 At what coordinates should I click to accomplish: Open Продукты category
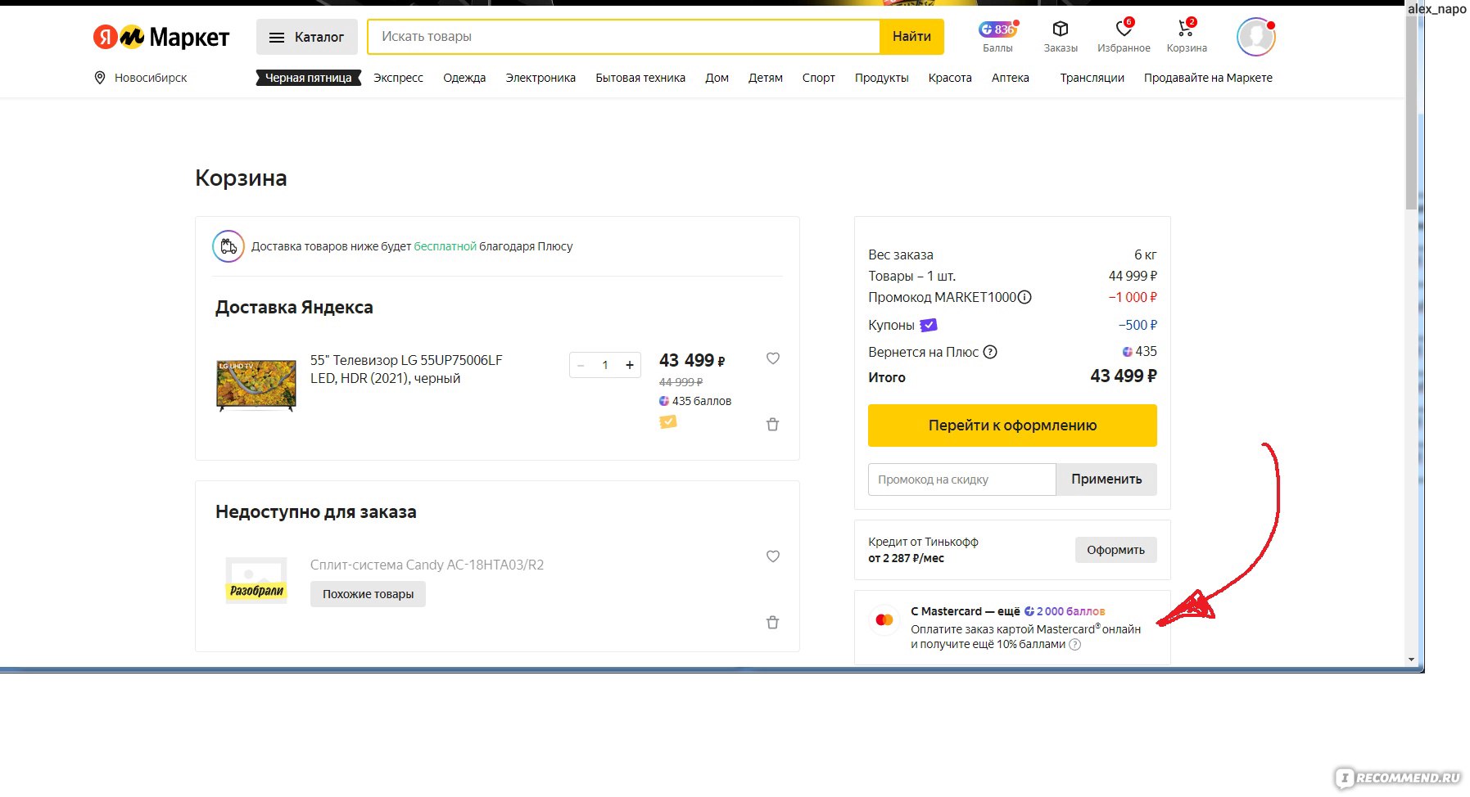coord(882,78)
